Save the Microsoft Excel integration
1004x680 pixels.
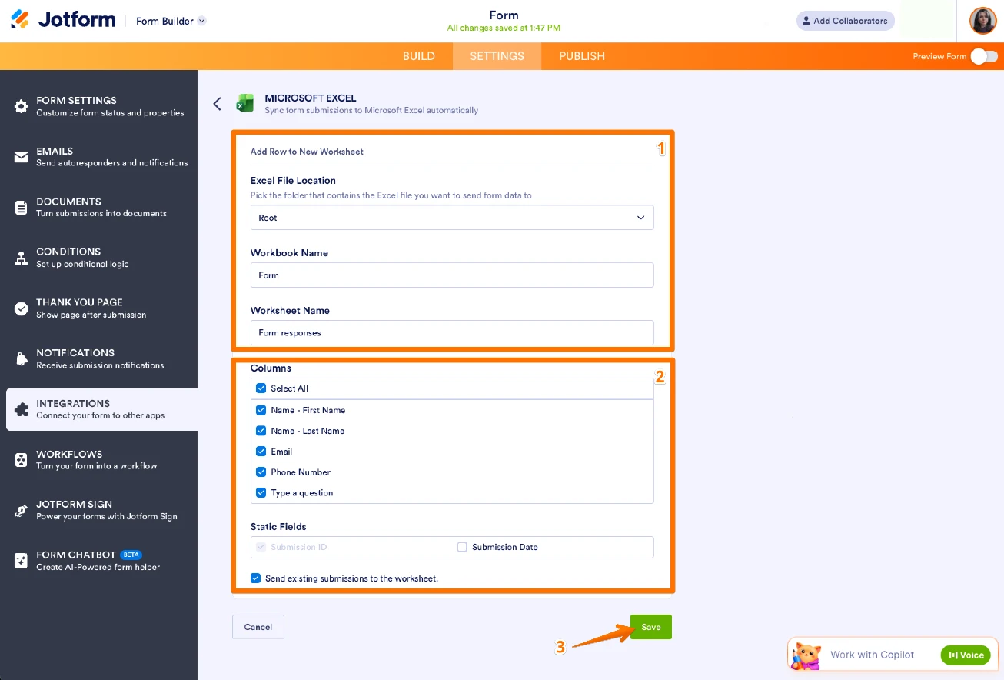[650, 626]
